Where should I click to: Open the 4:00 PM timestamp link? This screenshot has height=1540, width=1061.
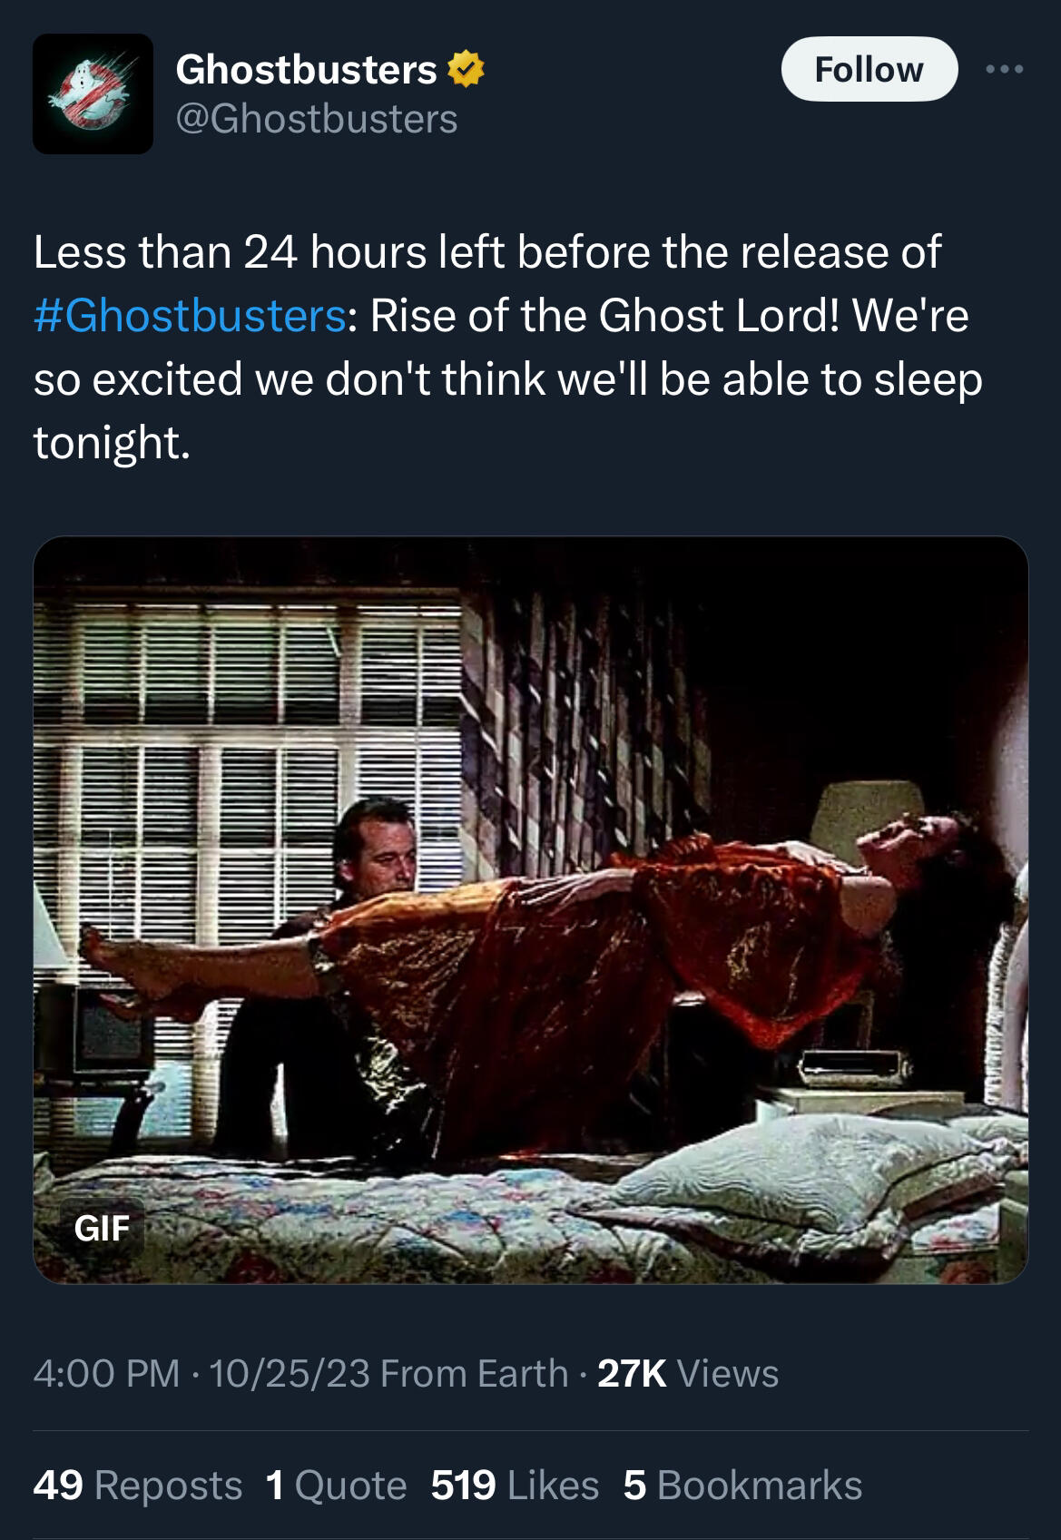coord(106,1373)
